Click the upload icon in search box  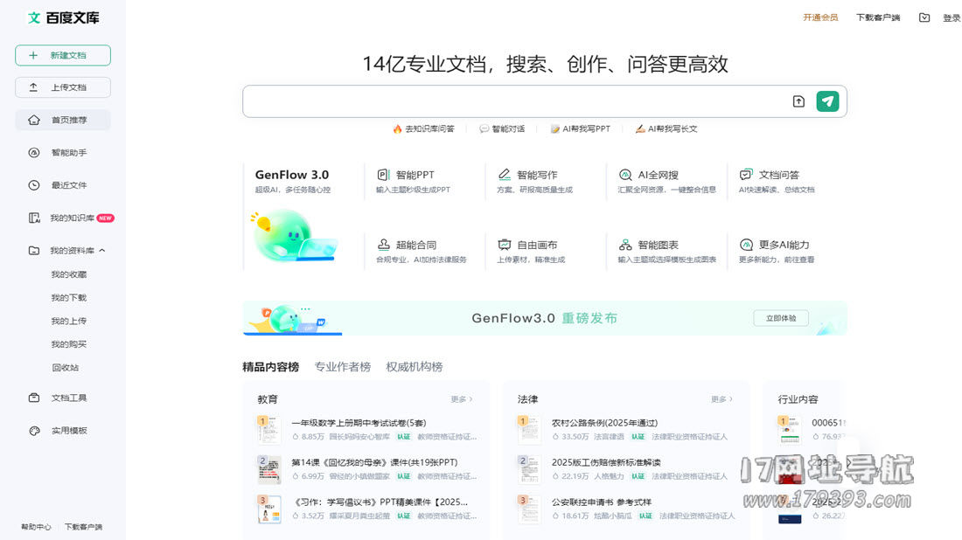pos(798,101)
